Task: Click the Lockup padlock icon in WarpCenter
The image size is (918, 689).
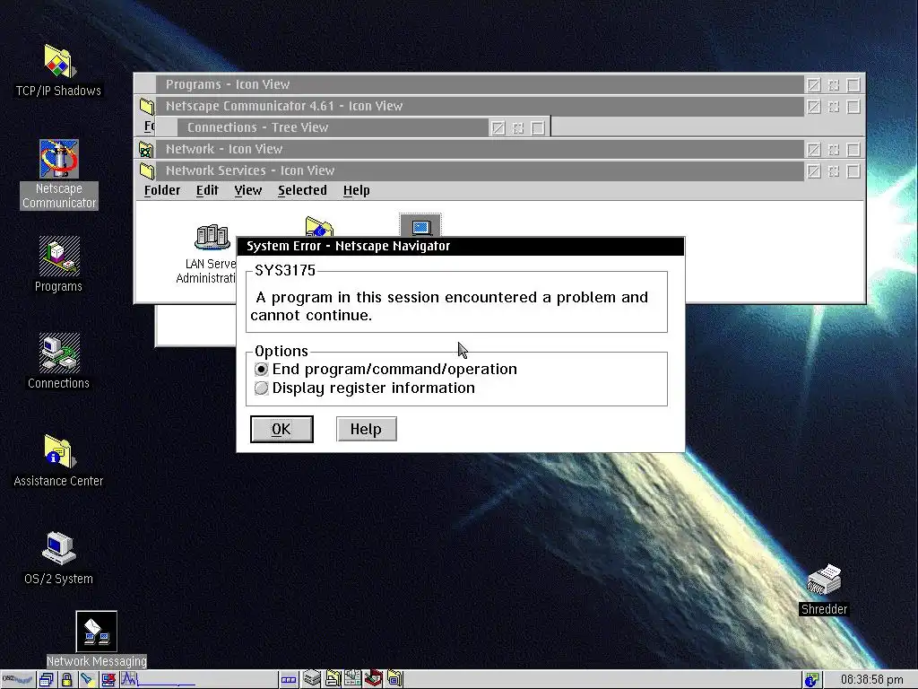Action: [66, 680]
